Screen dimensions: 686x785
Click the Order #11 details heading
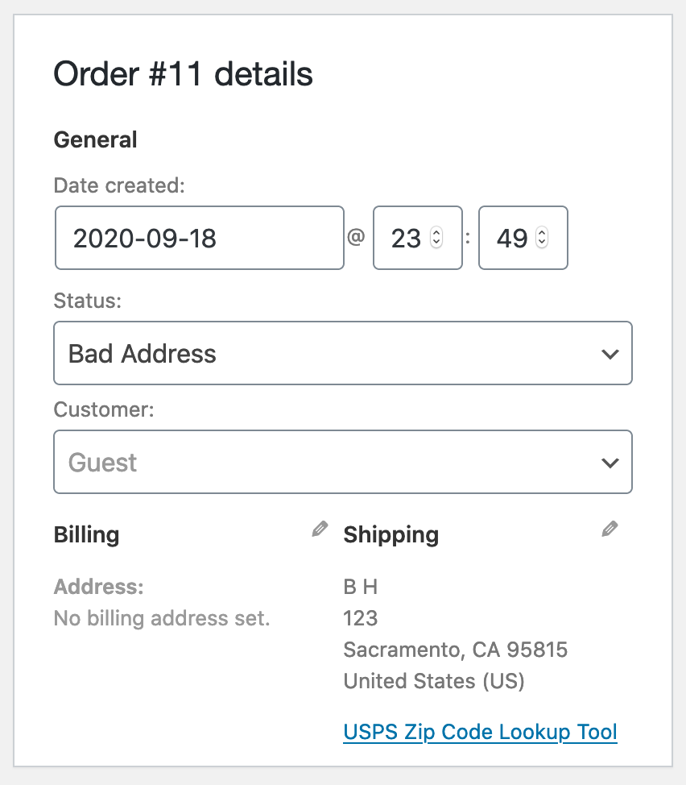(183, 75)
